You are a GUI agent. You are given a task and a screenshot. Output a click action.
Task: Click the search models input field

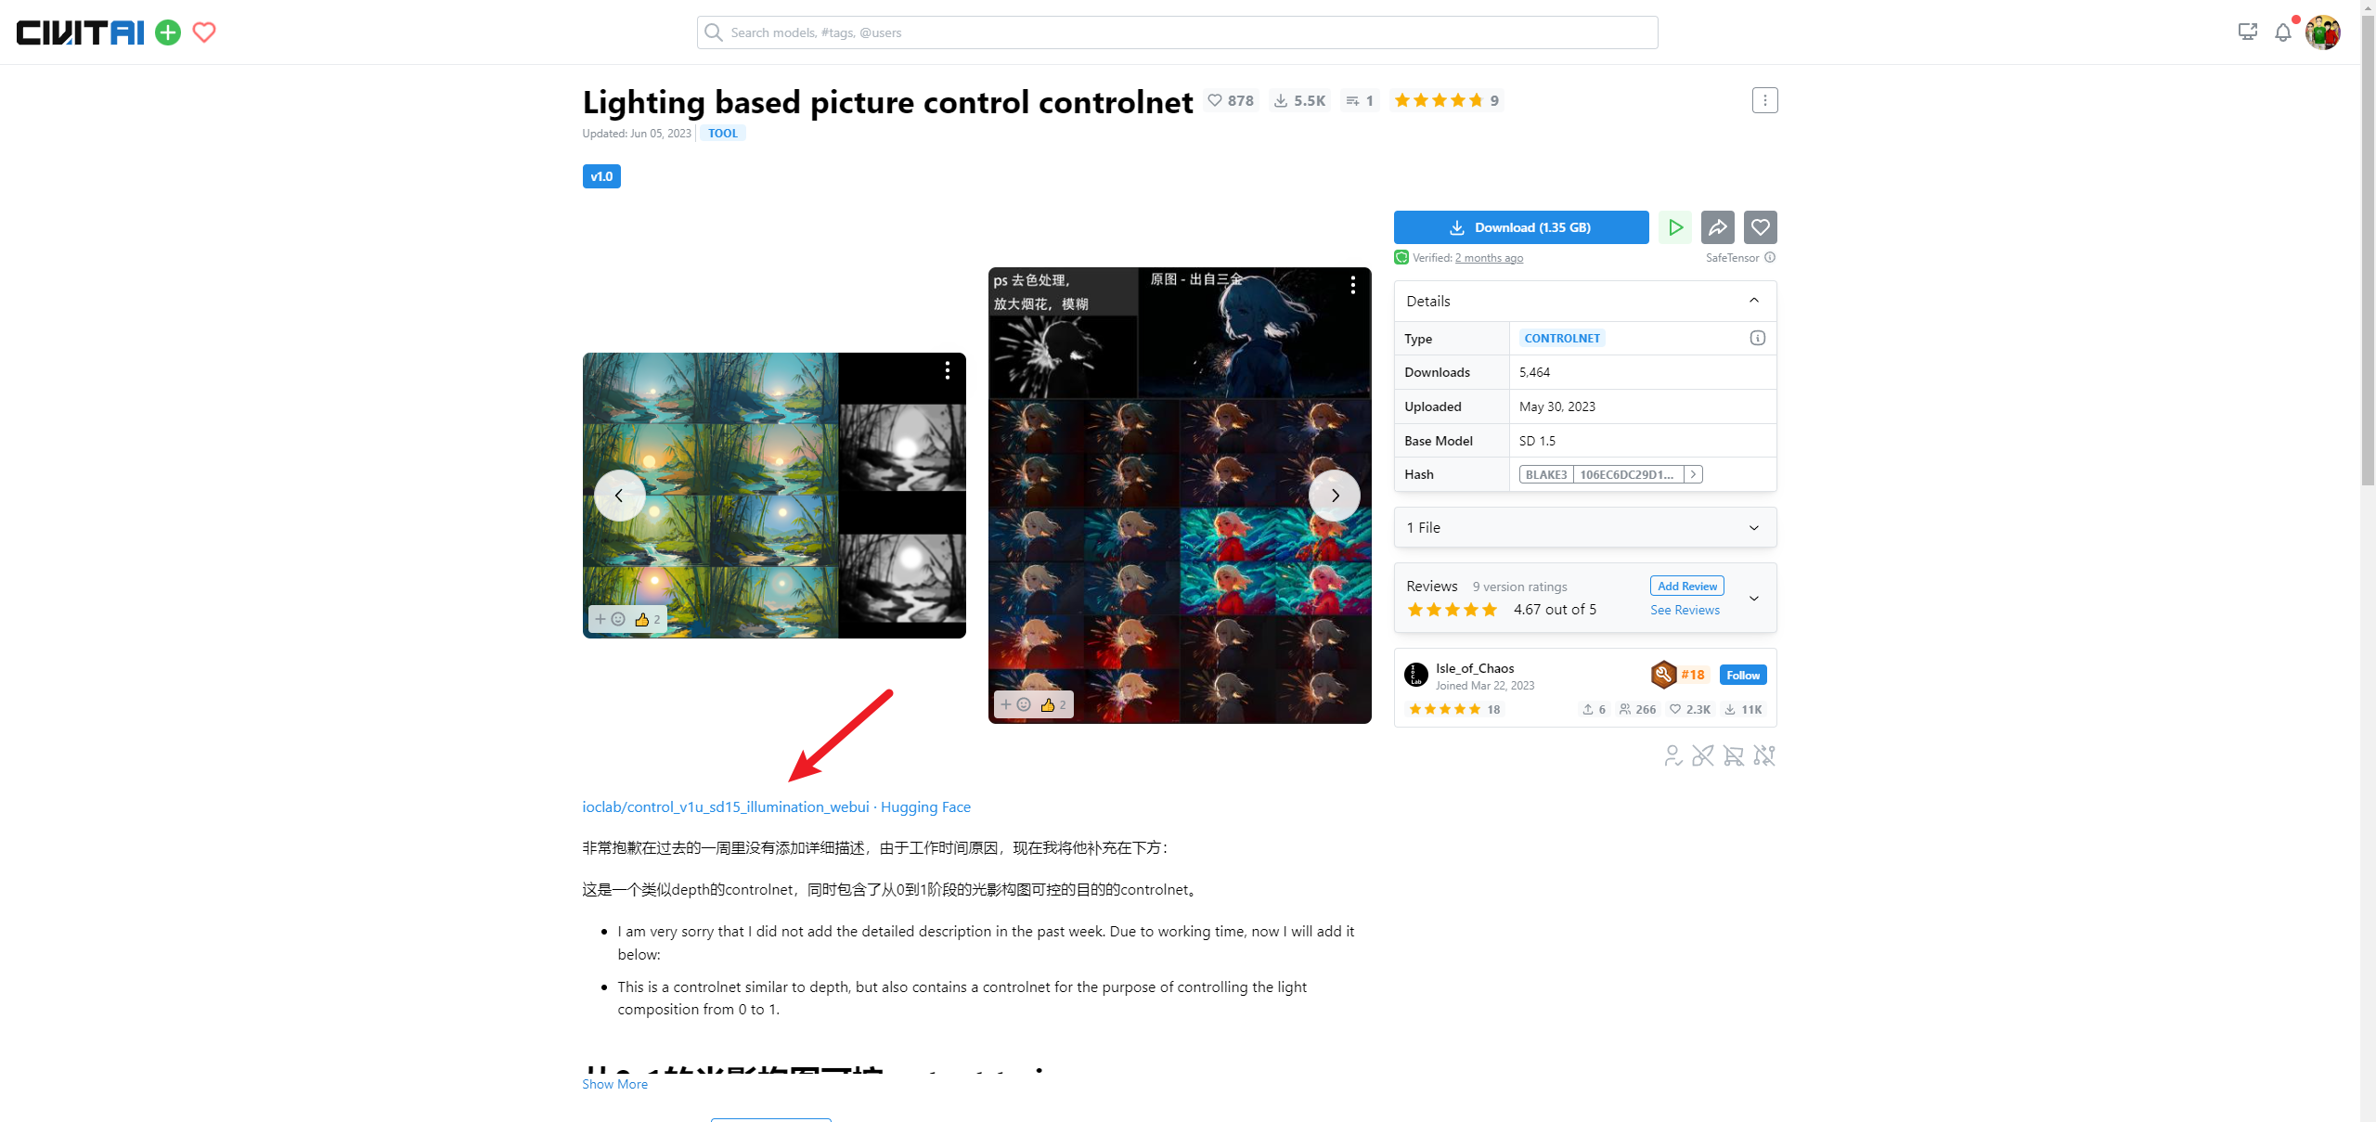(1177, 32)
